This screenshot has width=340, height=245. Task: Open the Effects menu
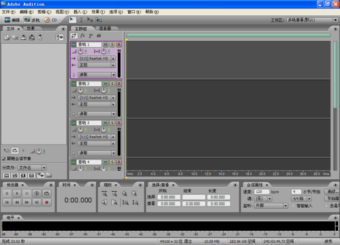tap(98, 12)
